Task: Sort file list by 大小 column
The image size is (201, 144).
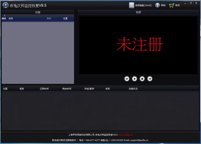Action: tap(49, 18)
